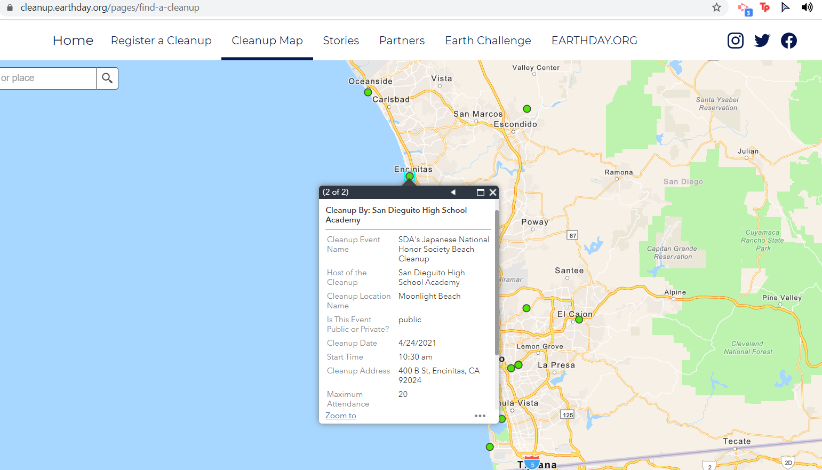Click the Ramona map label
822x470 pixels.
619,172
